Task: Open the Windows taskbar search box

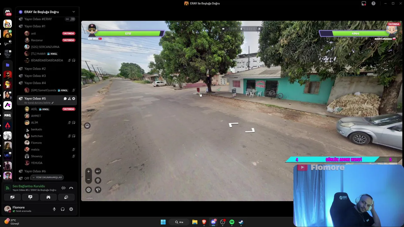Action: click(179, 222)
